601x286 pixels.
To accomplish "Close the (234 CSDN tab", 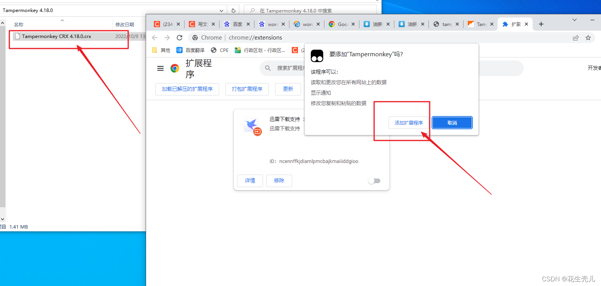I will click(178, 24).
